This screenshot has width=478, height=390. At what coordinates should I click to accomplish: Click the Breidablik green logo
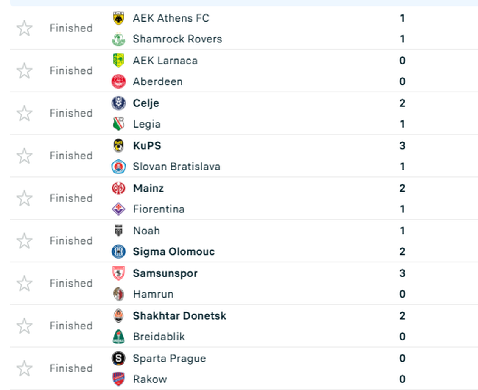[118, 337]
